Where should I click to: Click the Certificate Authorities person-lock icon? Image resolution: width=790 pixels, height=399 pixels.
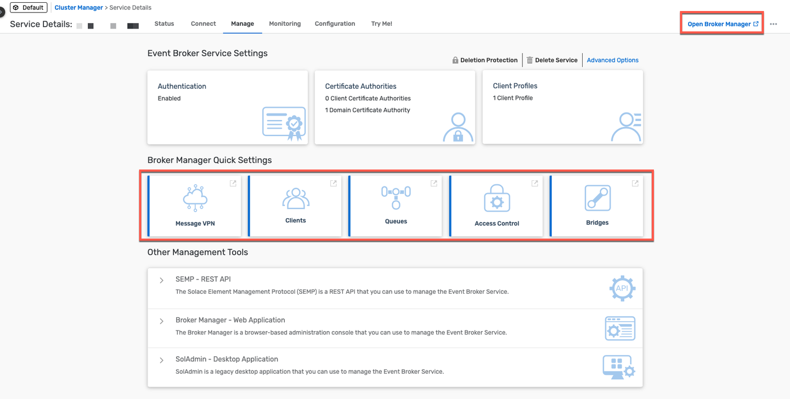[458, 128]
